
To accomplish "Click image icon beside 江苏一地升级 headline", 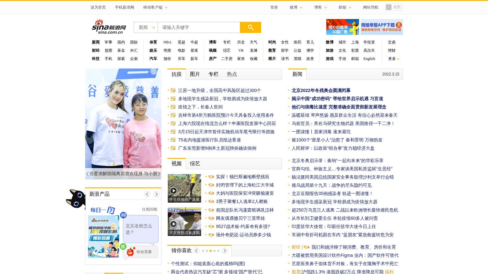I will pos(173,90).
